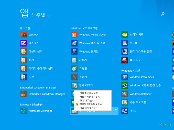Launch the 워드패드 icon
The height and width of the screenshot is (130, 174).
[x=125, y=43]
